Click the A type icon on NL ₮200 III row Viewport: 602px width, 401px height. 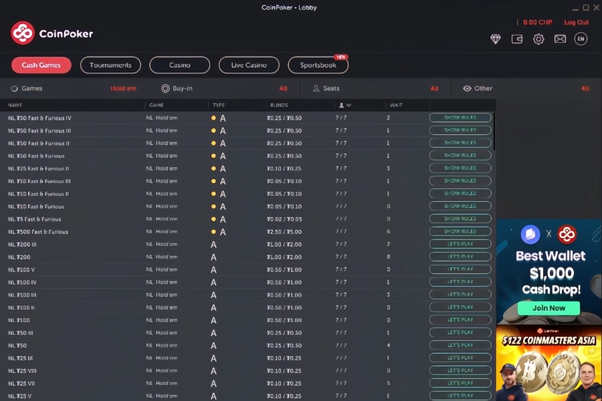214,245
